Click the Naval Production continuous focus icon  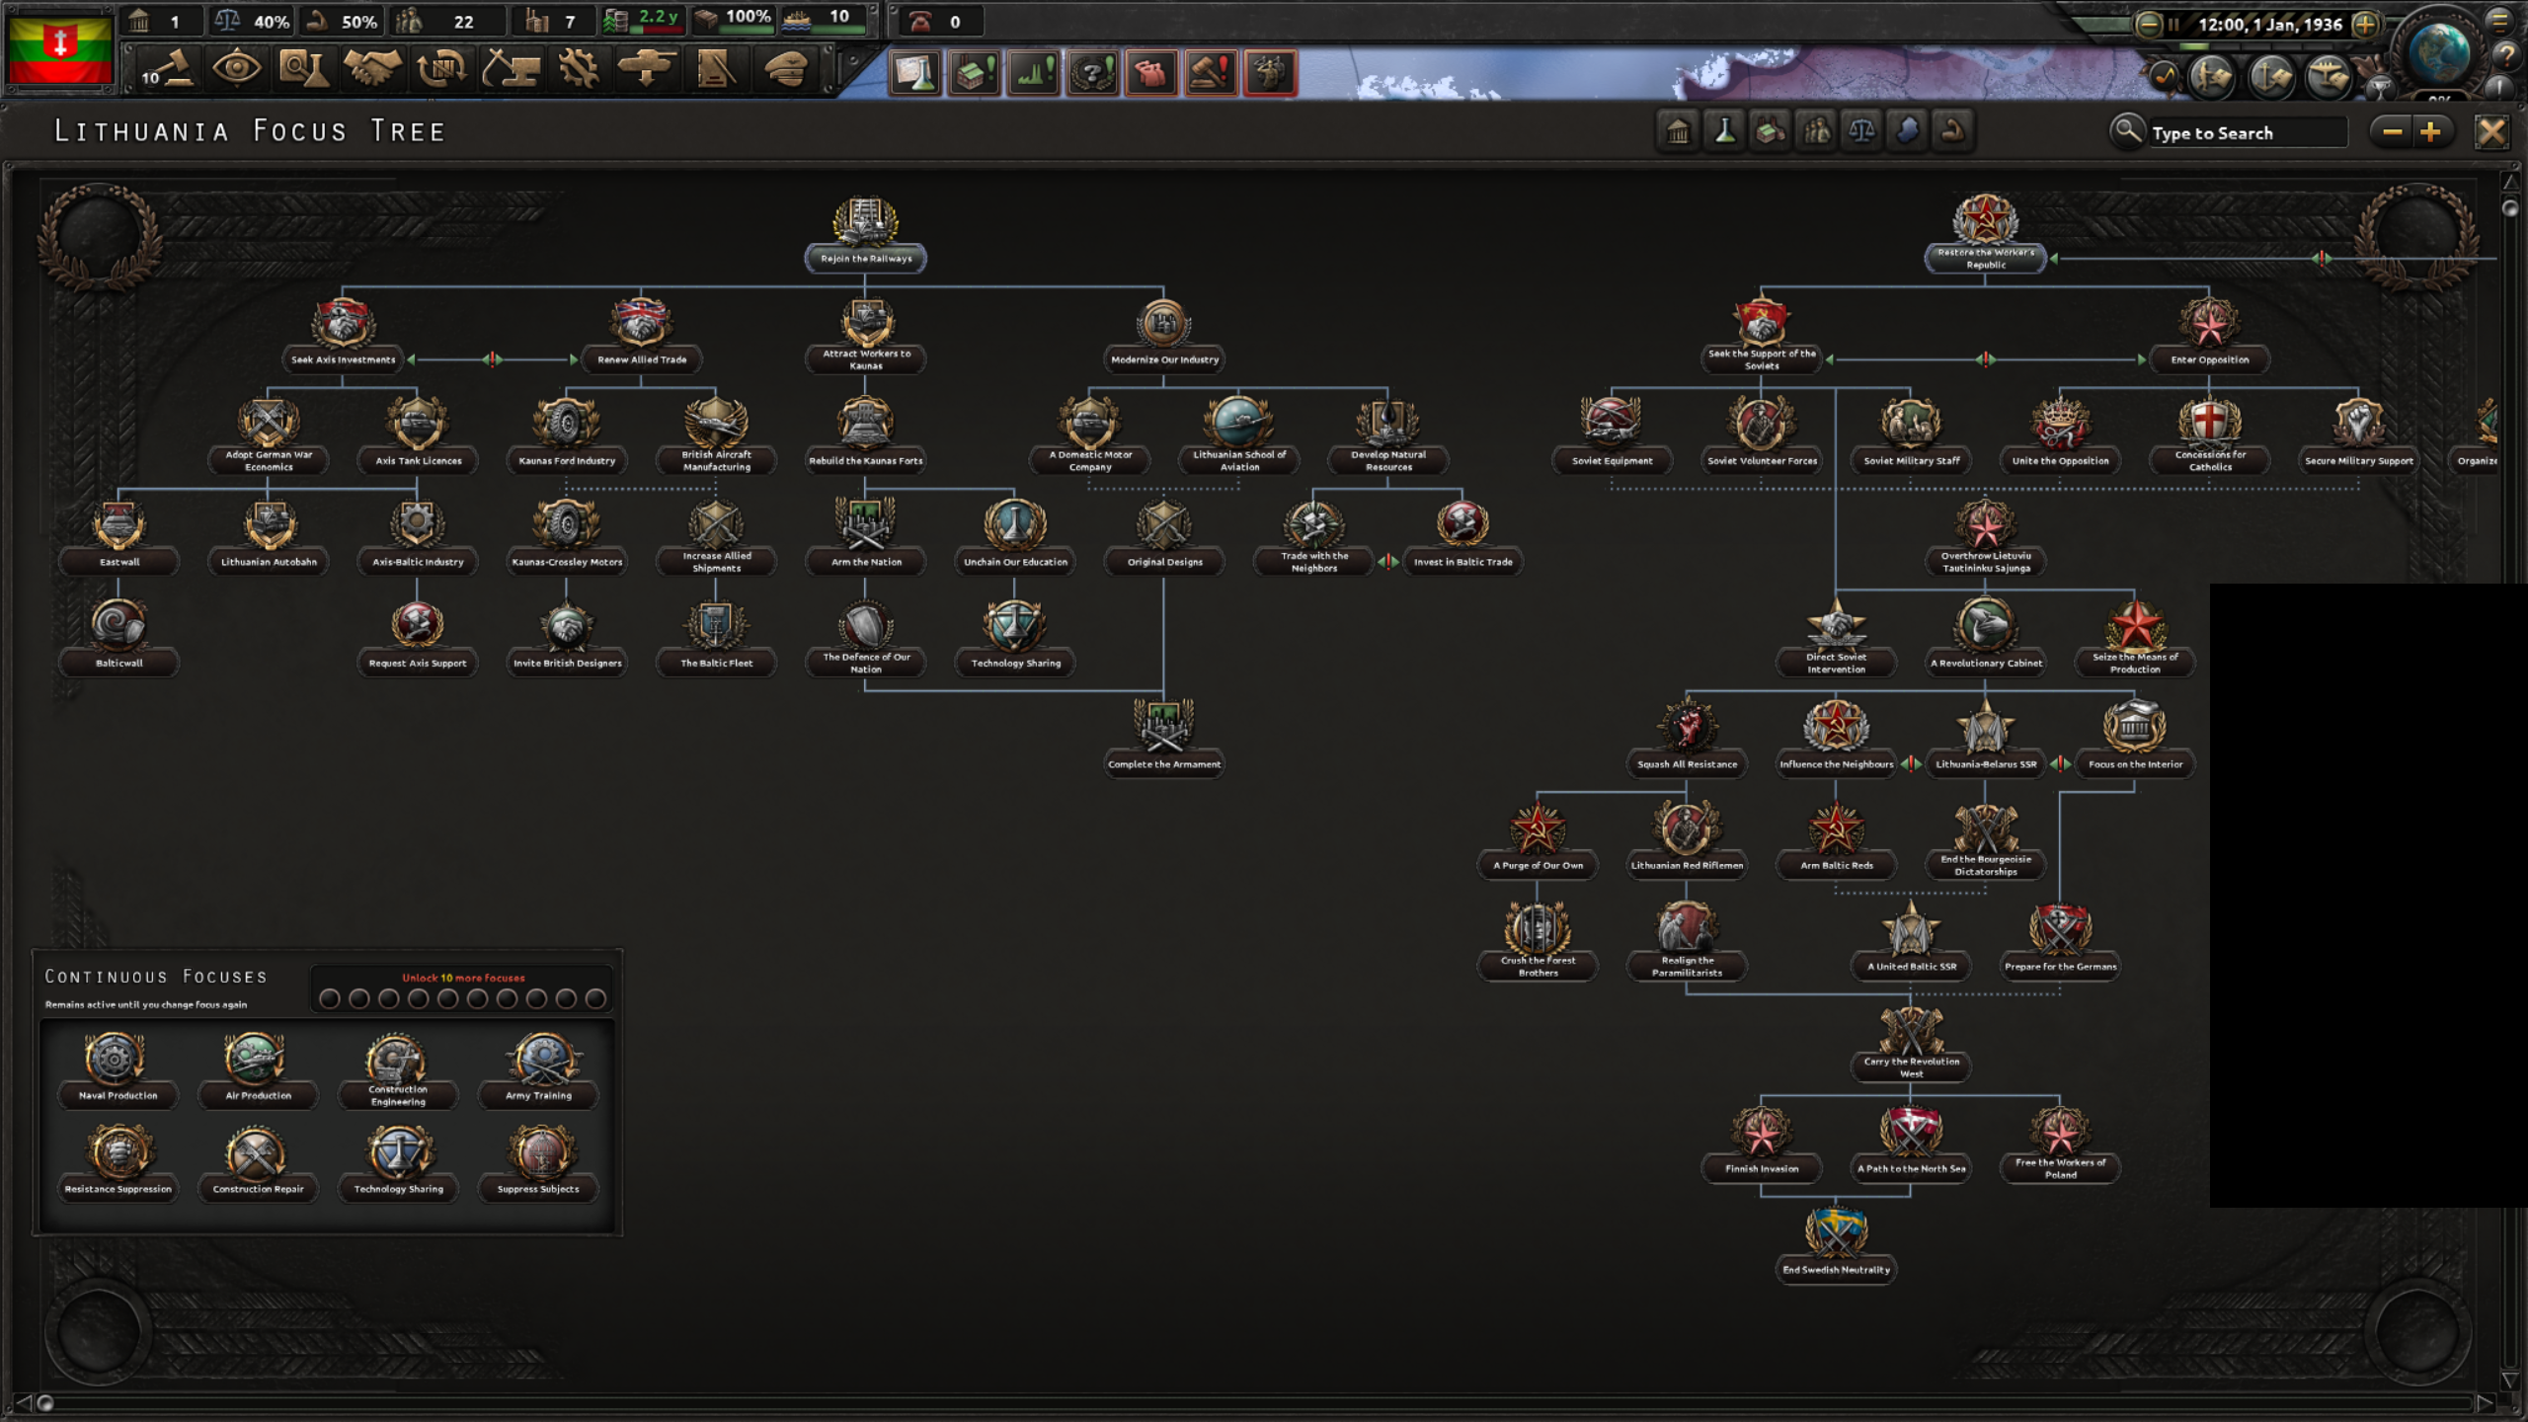tap(117, 1060)
